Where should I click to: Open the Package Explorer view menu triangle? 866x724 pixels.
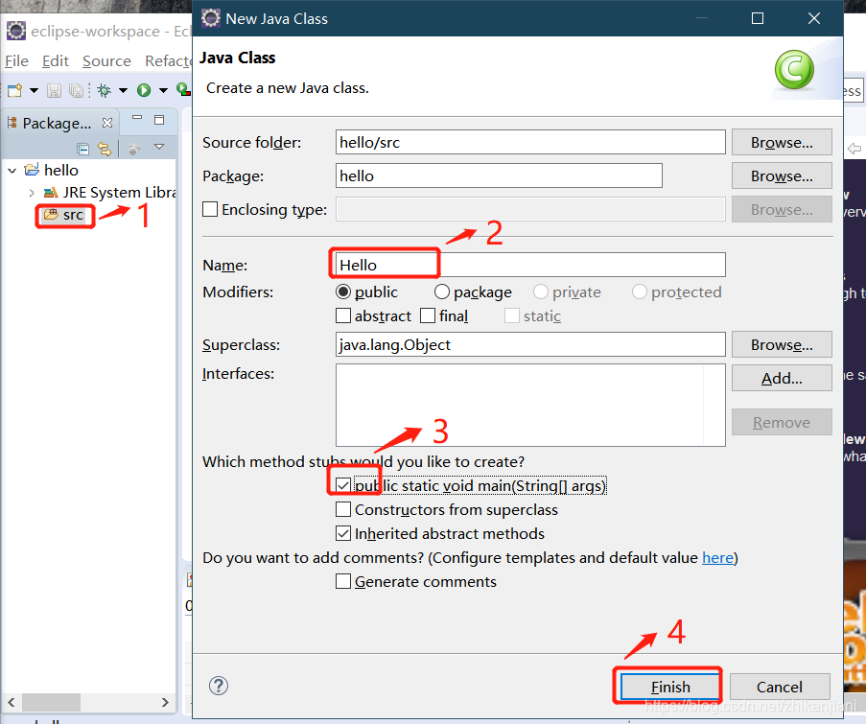pyautogui.click(x=159, y=147)
